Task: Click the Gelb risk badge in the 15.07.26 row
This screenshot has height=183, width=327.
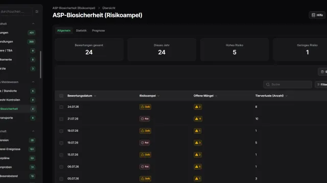Action: point(145,155)
